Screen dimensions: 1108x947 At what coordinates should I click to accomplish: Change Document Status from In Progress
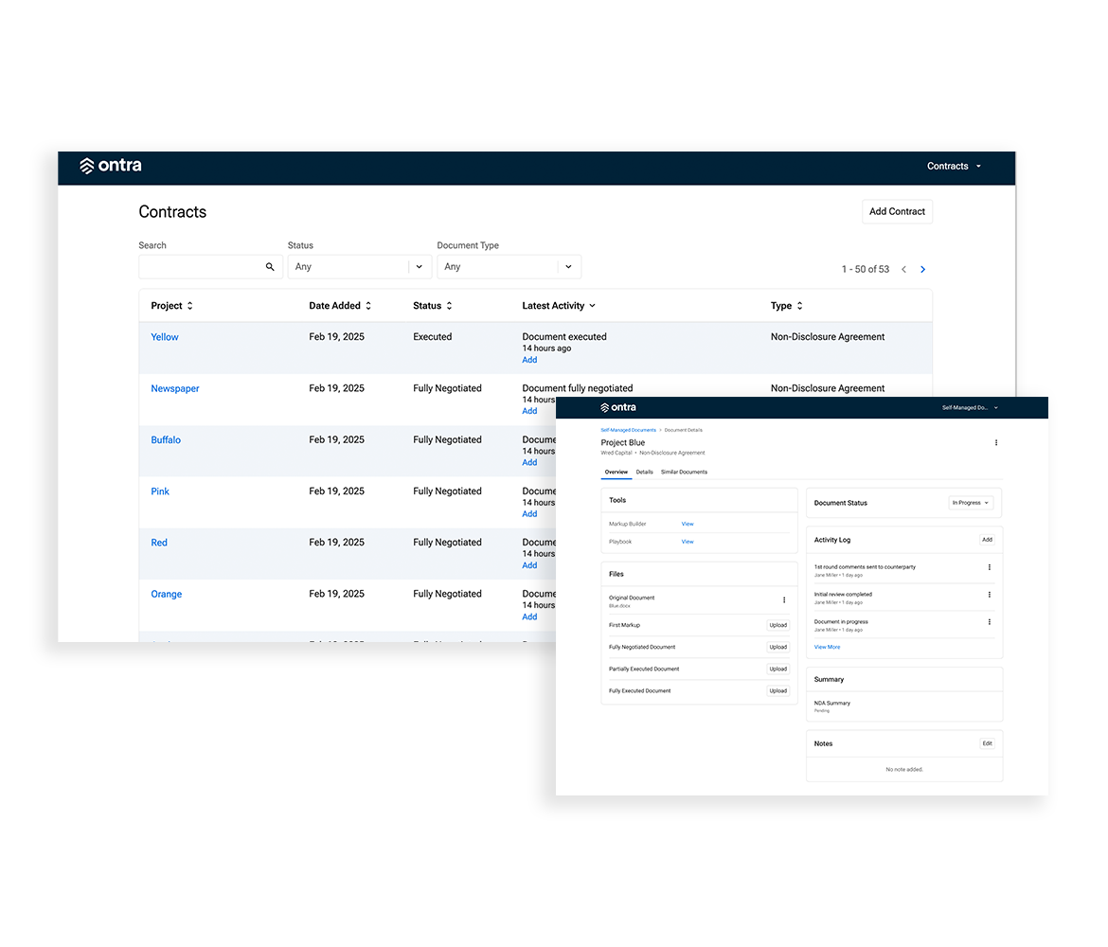point(970,503)
